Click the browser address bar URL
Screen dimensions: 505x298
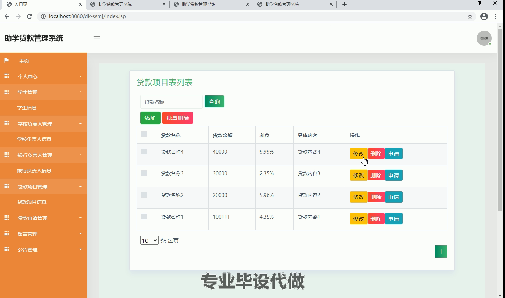(87, 16)
